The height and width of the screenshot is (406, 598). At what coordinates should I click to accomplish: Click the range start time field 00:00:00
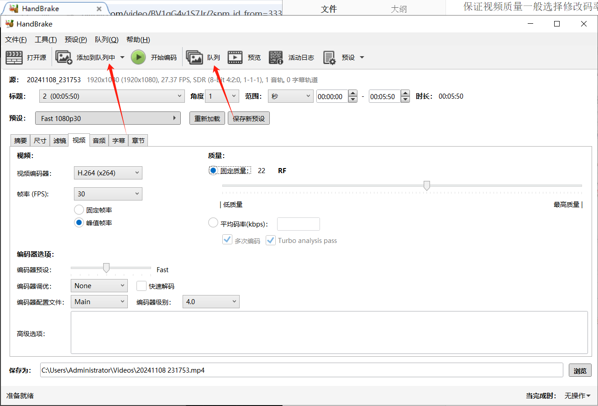point(332,96)
